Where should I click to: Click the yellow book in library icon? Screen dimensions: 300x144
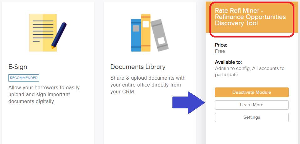[x=146, y=33]
